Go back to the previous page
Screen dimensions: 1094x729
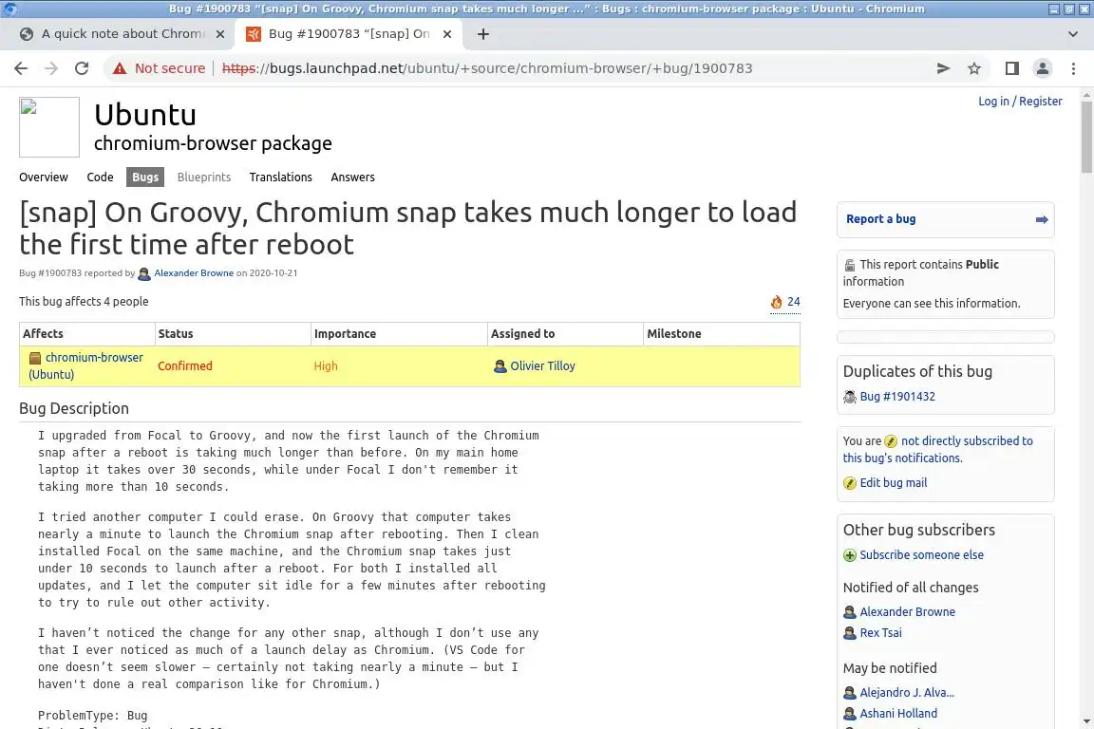(21, 68)
